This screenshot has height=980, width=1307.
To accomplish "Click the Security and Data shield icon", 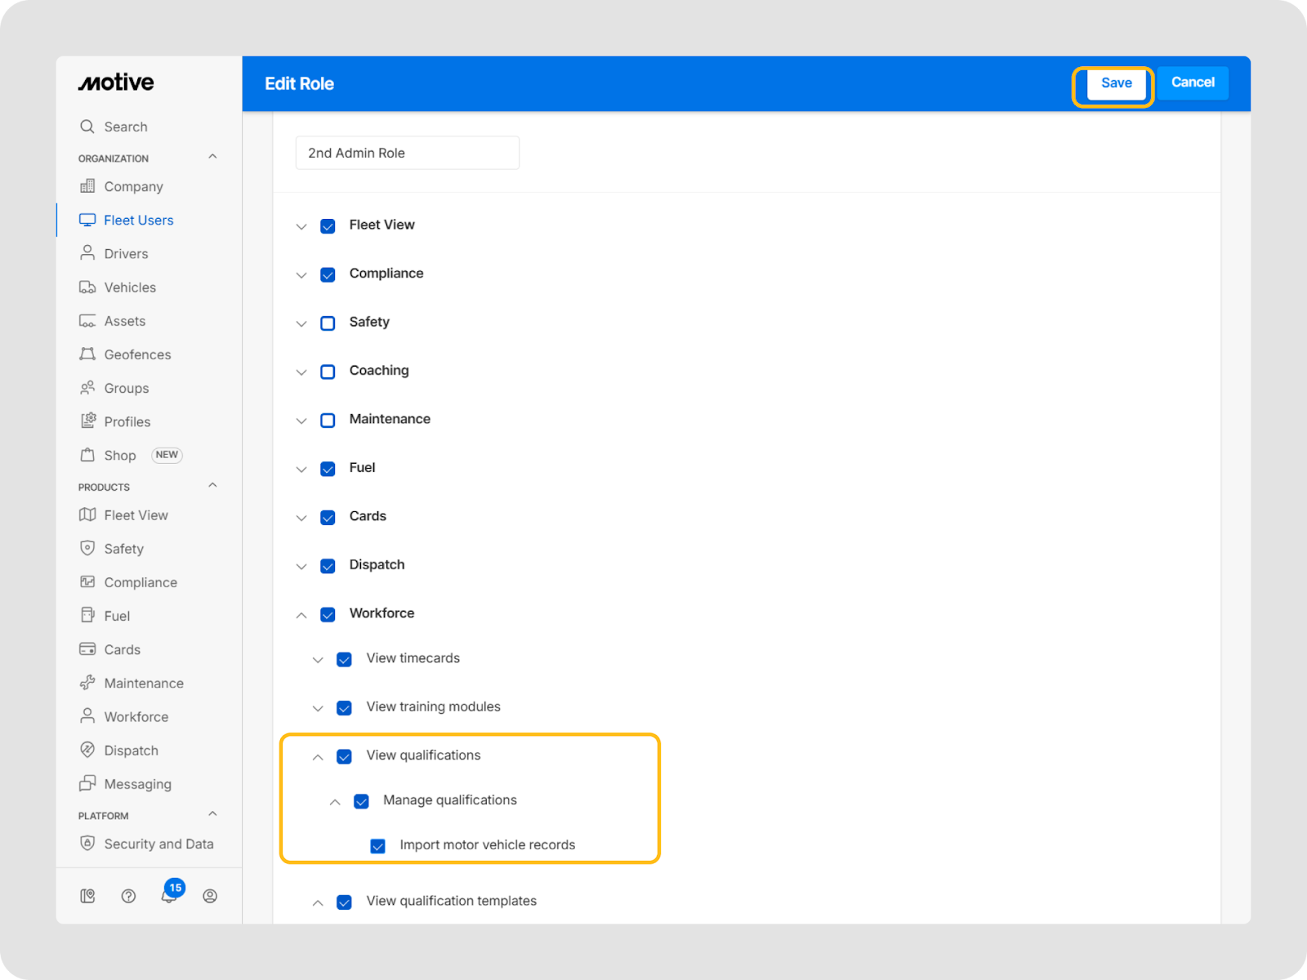I will 87,844.
